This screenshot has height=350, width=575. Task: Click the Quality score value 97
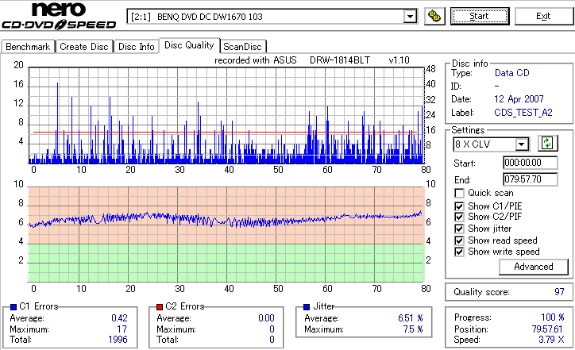coord(559,292)
